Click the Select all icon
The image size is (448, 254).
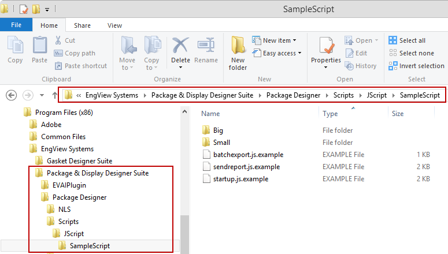[393, 40]
